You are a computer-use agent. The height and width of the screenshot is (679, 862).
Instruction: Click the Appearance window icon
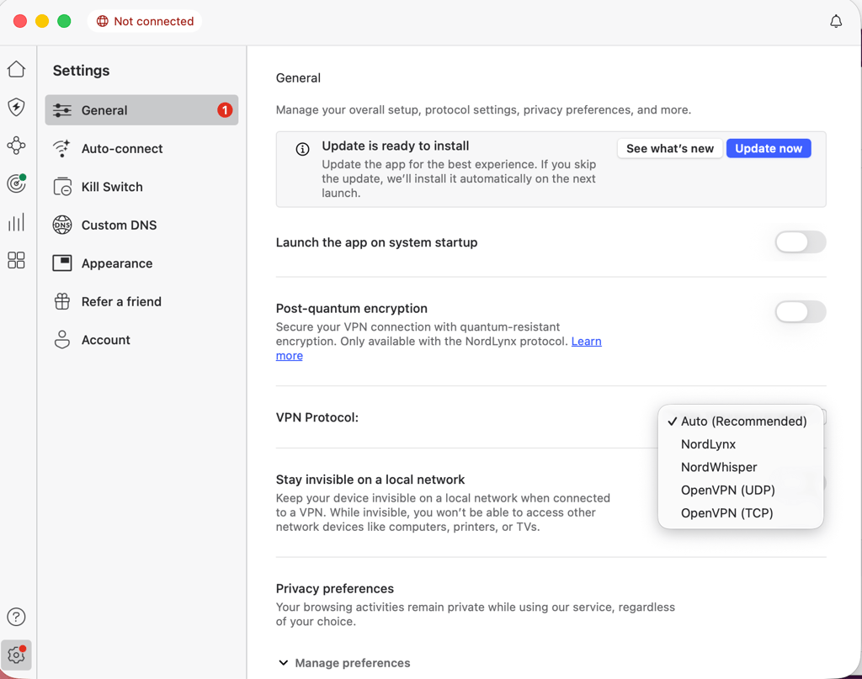62,263
